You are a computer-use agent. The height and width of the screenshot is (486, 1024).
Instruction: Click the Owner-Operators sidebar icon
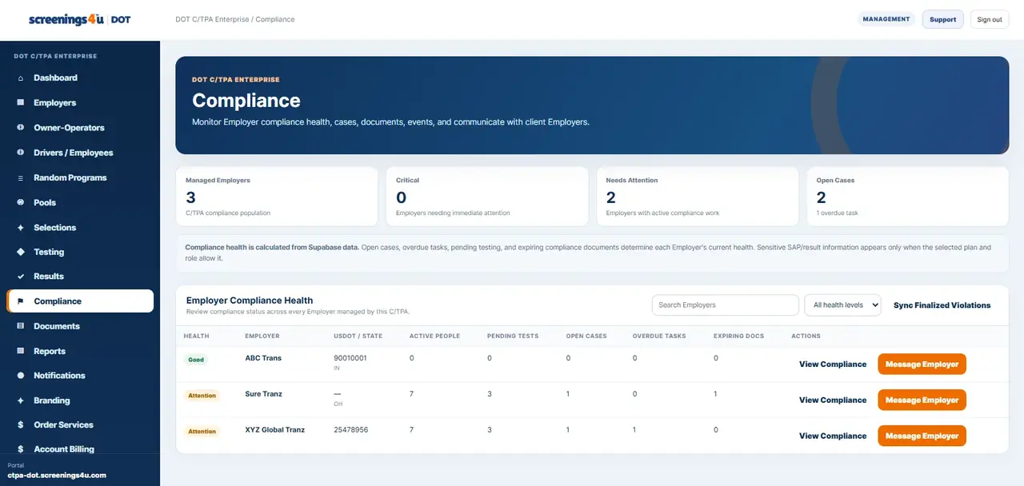tap(20, 128)
